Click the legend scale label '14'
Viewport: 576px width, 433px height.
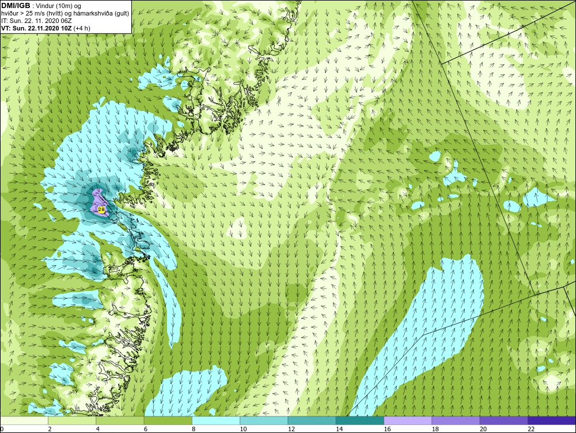coord(339,430)
